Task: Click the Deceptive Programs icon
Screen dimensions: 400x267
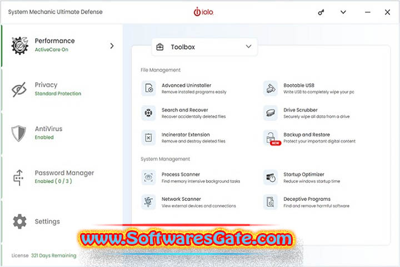Action: 271,202
